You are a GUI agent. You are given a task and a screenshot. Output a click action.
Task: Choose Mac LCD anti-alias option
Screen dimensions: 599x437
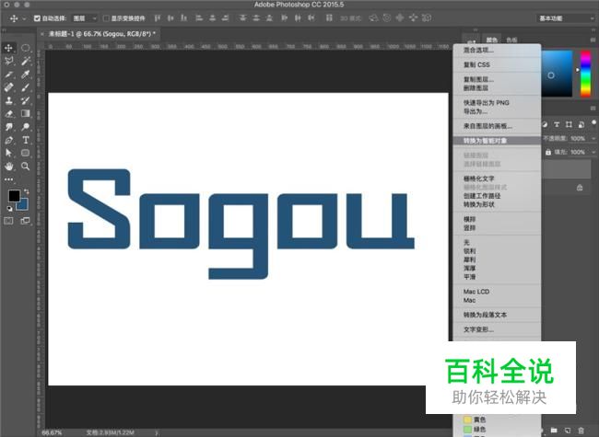pyautogui.click(x=497, y=292)
